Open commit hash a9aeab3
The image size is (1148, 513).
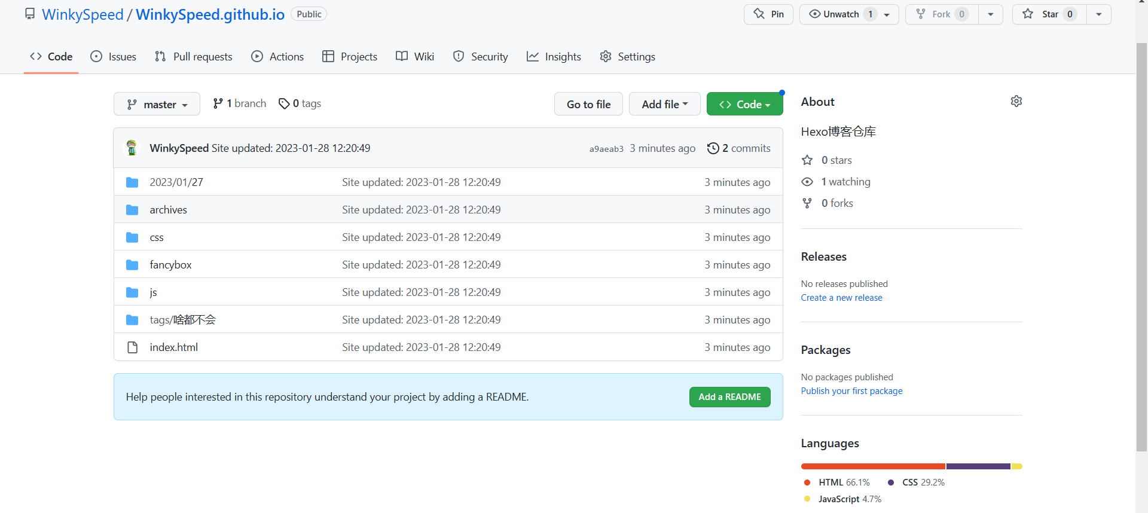pyautogui.click(x=606, y=149)
